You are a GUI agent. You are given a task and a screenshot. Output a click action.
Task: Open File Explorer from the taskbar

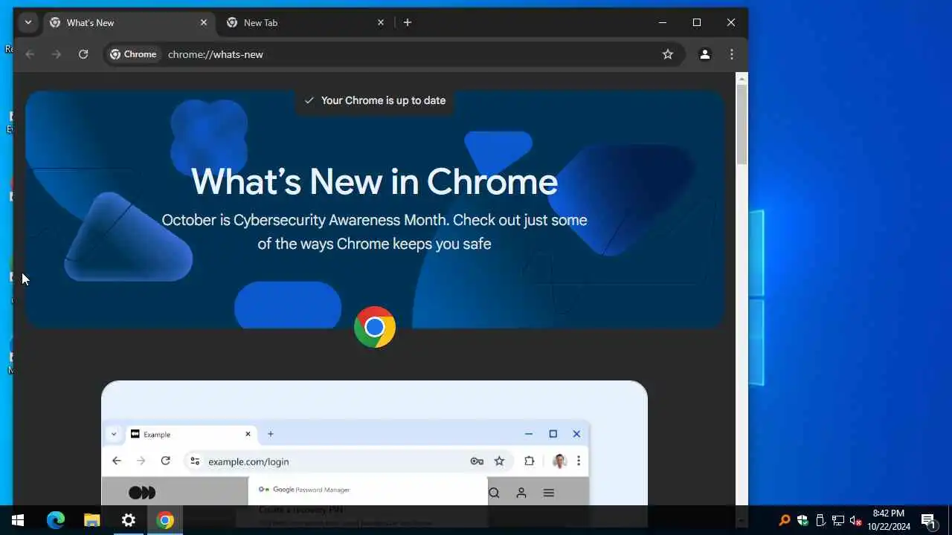click(92, 520)
